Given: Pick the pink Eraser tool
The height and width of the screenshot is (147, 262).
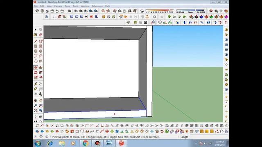Looking at the screenshot, I should tap(41, 35).
